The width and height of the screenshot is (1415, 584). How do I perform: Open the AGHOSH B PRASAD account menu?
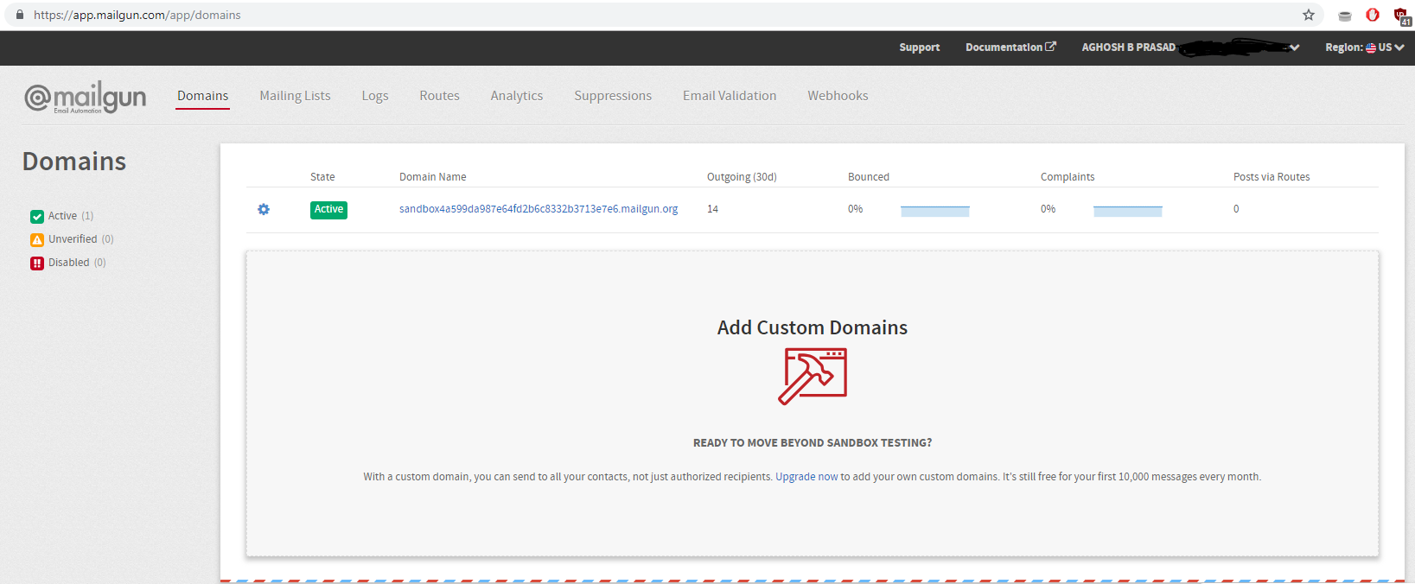(1189, 48)
